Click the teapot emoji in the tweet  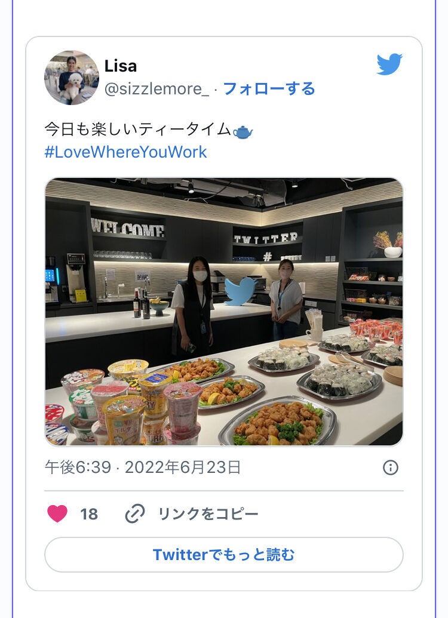tap(243, 131)
